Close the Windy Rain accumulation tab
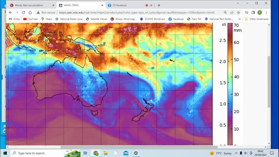 point(53,5)
